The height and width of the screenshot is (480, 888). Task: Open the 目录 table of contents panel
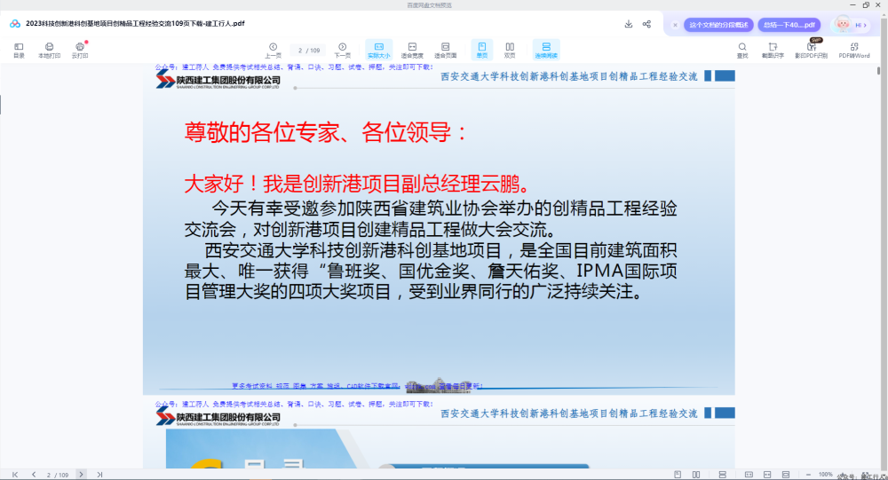tap(19, 51)
